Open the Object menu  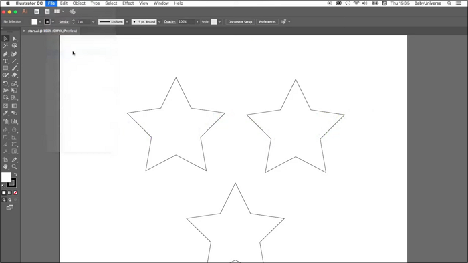tap(79, 3)
